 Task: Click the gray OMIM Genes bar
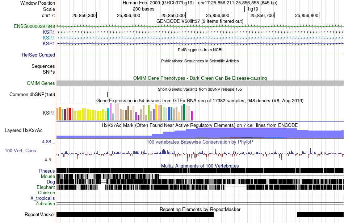(x=200, y=83)
